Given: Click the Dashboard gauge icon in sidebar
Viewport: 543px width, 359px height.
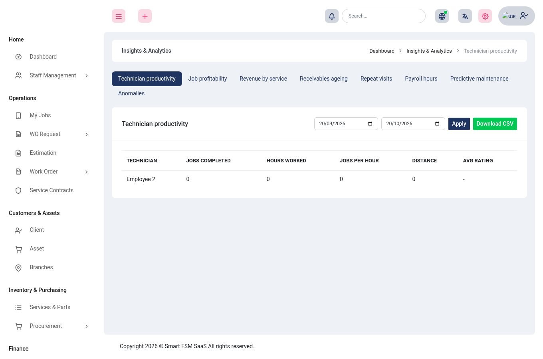Looking at the screenshot, I should (x=18, y=57).
